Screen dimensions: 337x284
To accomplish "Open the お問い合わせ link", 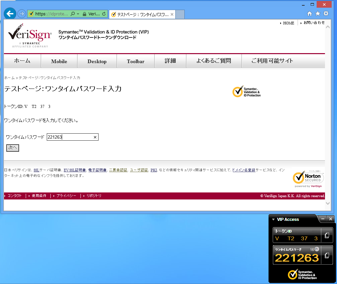I will (314, 23).
